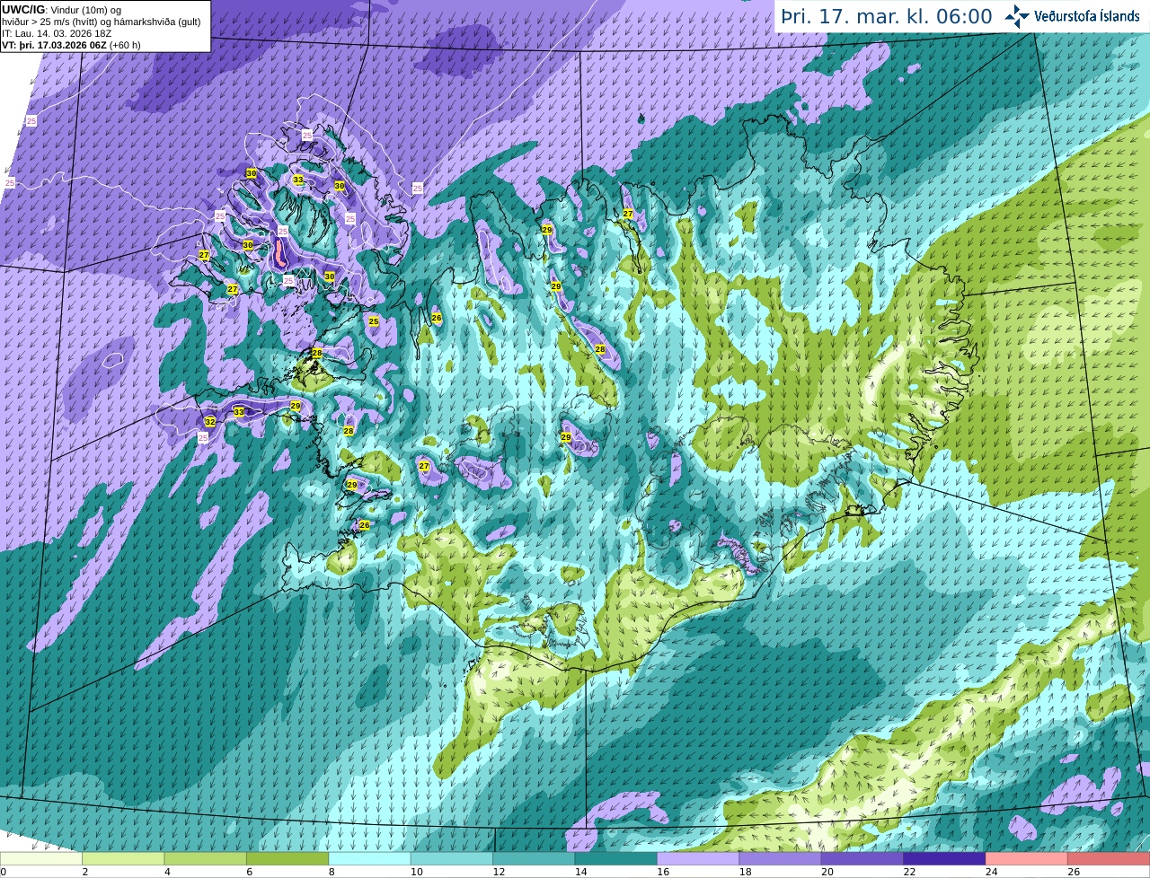Select the 10–12 m/s legend swatch
Image resolution: width=1150 pixels, height=878 pixels.
coord(452,858)
